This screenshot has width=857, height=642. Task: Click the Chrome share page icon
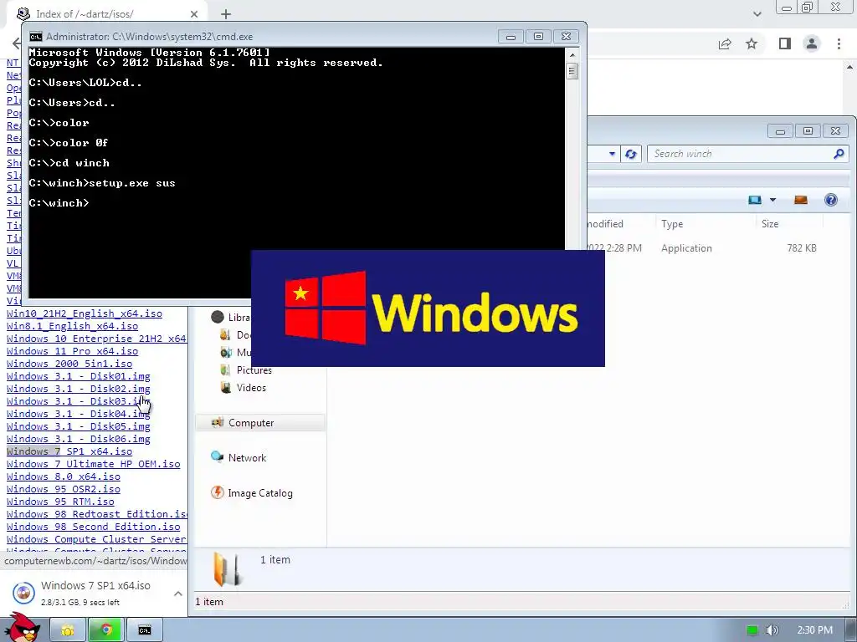[x=725, y=43]
